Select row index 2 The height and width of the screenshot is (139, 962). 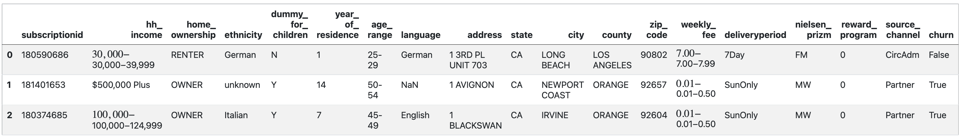(x=10, y=115)
